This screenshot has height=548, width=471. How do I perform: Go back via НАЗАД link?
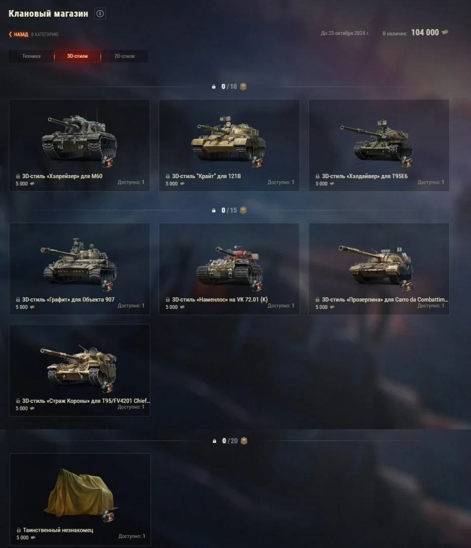pyautogui.click(x=21, y=35)
